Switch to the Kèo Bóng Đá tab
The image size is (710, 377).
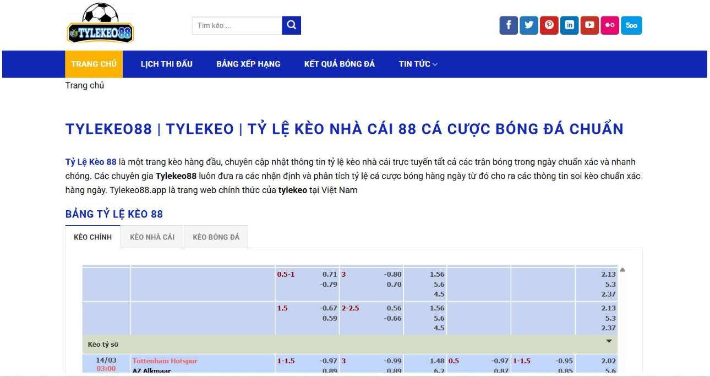coord(216,237)
